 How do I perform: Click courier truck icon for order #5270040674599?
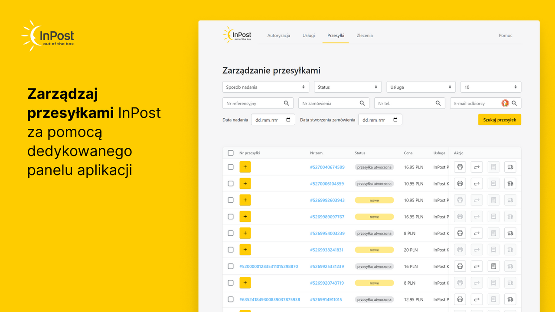[x=510, y=167]
